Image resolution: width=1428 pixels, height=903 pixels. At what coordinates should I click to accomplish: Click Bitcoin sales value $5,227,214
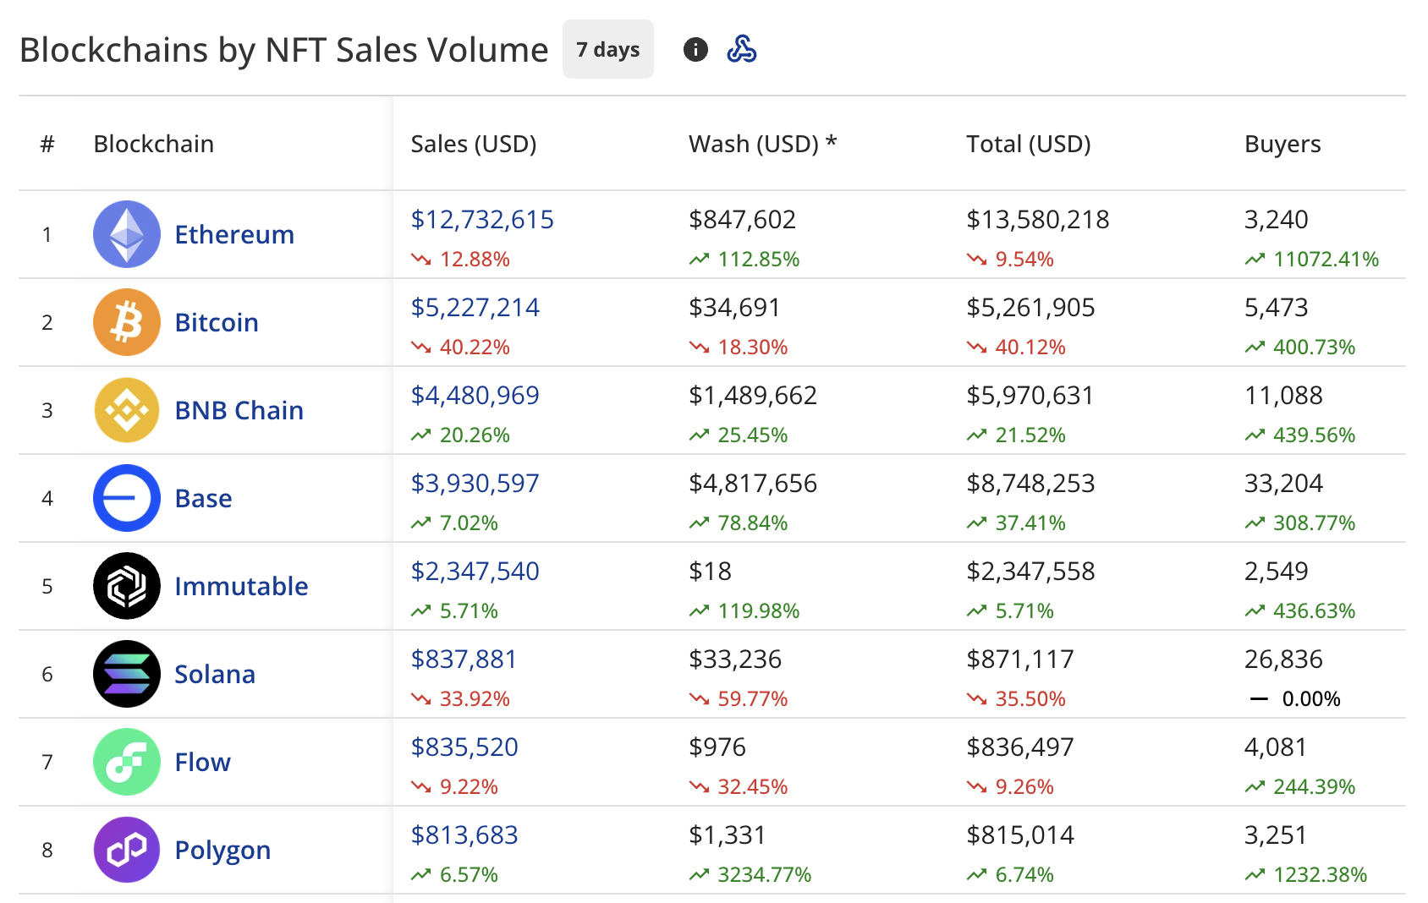point(475,308)
